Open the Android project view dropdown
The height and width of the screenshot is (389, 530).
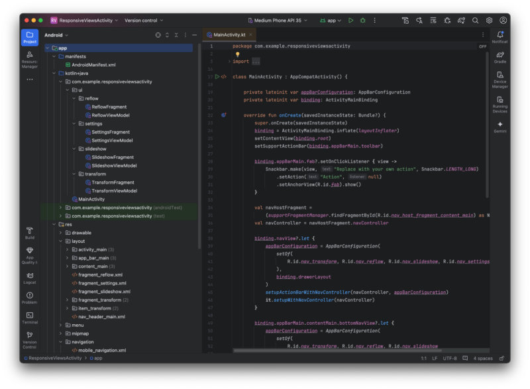click(56, 34)
